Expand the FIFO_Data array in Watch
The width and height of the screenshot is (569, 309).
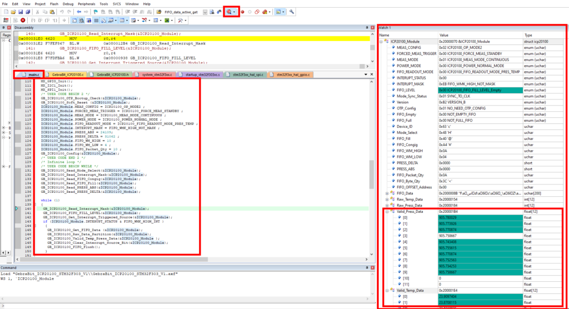(387, 193)
